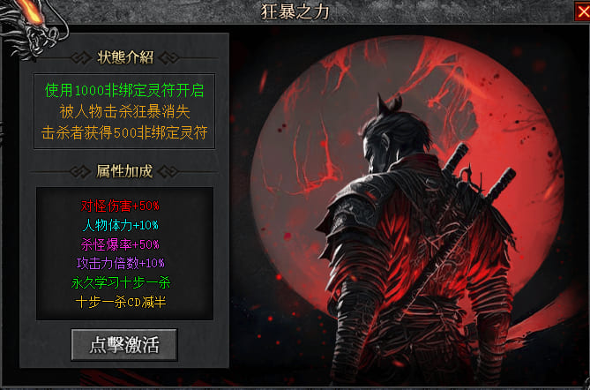Click the 攻击力倍数+10% attribute line
Image resolution: width=590 pixels, height=390 pixels.
click(121, 263)
